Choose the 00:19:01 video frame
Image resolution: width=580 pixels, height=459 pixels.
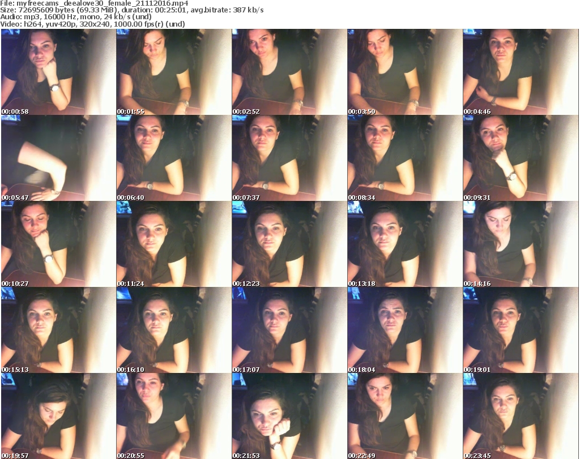click(521, 330)
